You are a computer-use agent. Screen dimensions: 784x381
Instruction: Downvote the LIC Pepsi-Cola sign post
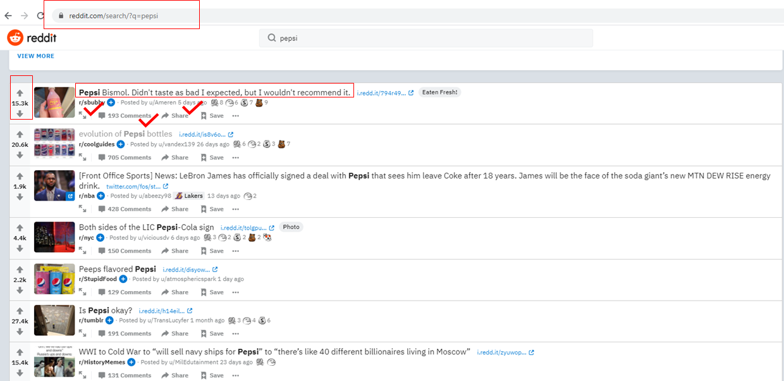20,249
